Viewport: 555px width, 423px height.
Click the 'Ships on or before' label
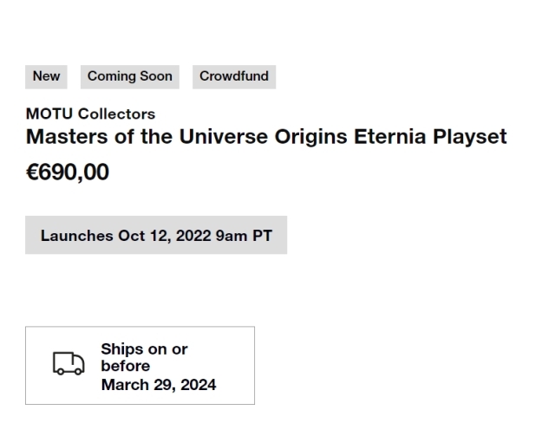[144, 357]
